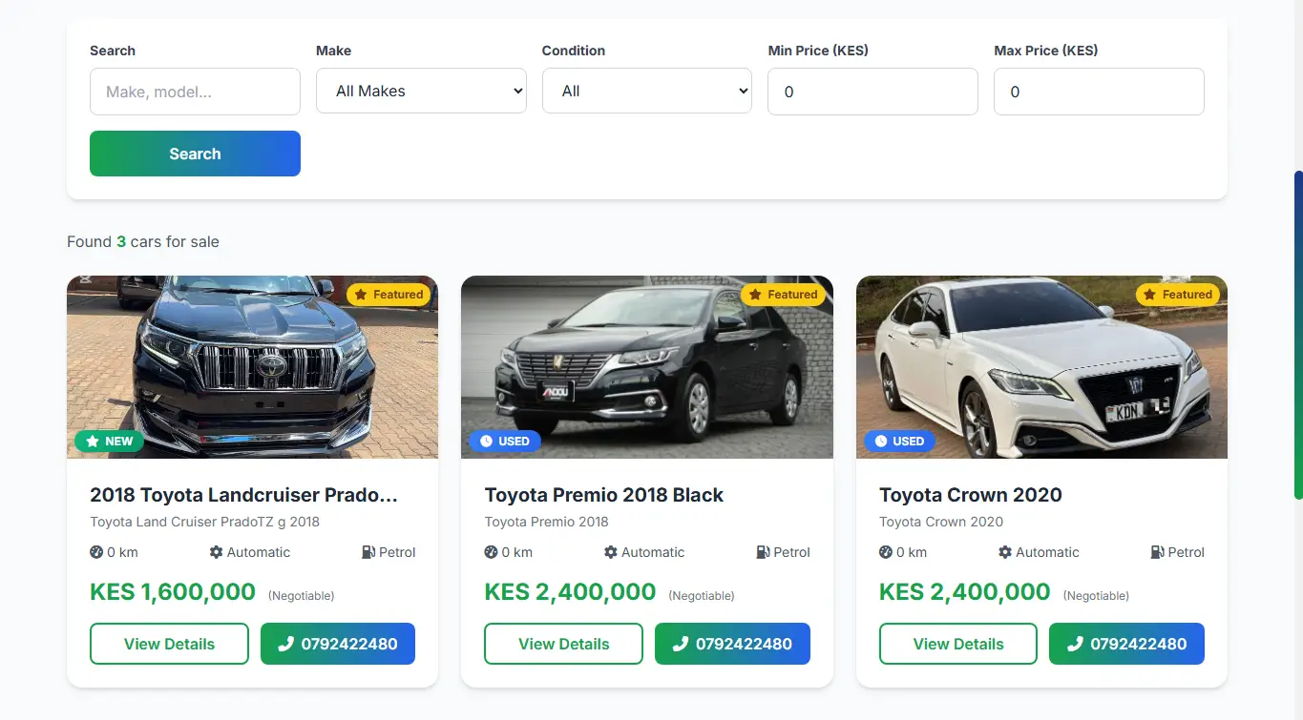
Task: Click the phone icon on the Prado's call button
Action: [285, 644]
